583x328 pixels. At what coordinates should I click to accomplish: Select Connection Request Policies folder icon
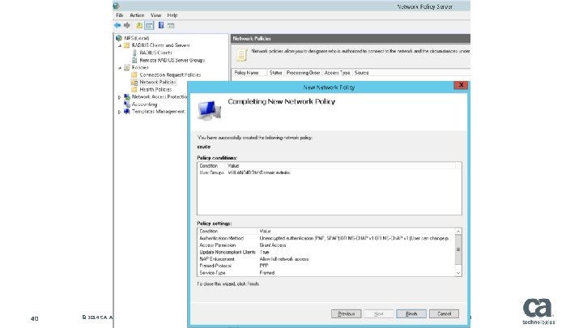pyautogui.click(x=134, y=75)
